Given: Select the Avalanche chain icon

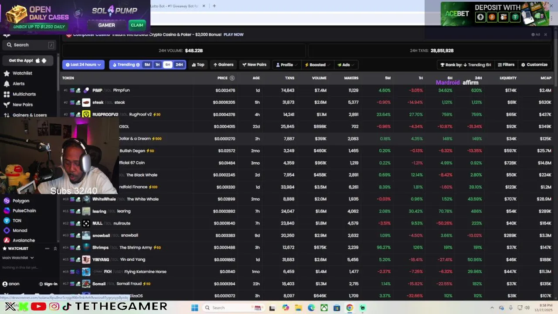Looking at the screenshot, I should [x=7, y=240].
